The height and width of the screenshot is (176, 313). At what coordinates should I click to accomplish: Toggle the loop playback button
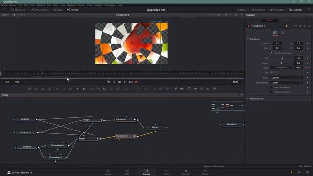point(136,82)
